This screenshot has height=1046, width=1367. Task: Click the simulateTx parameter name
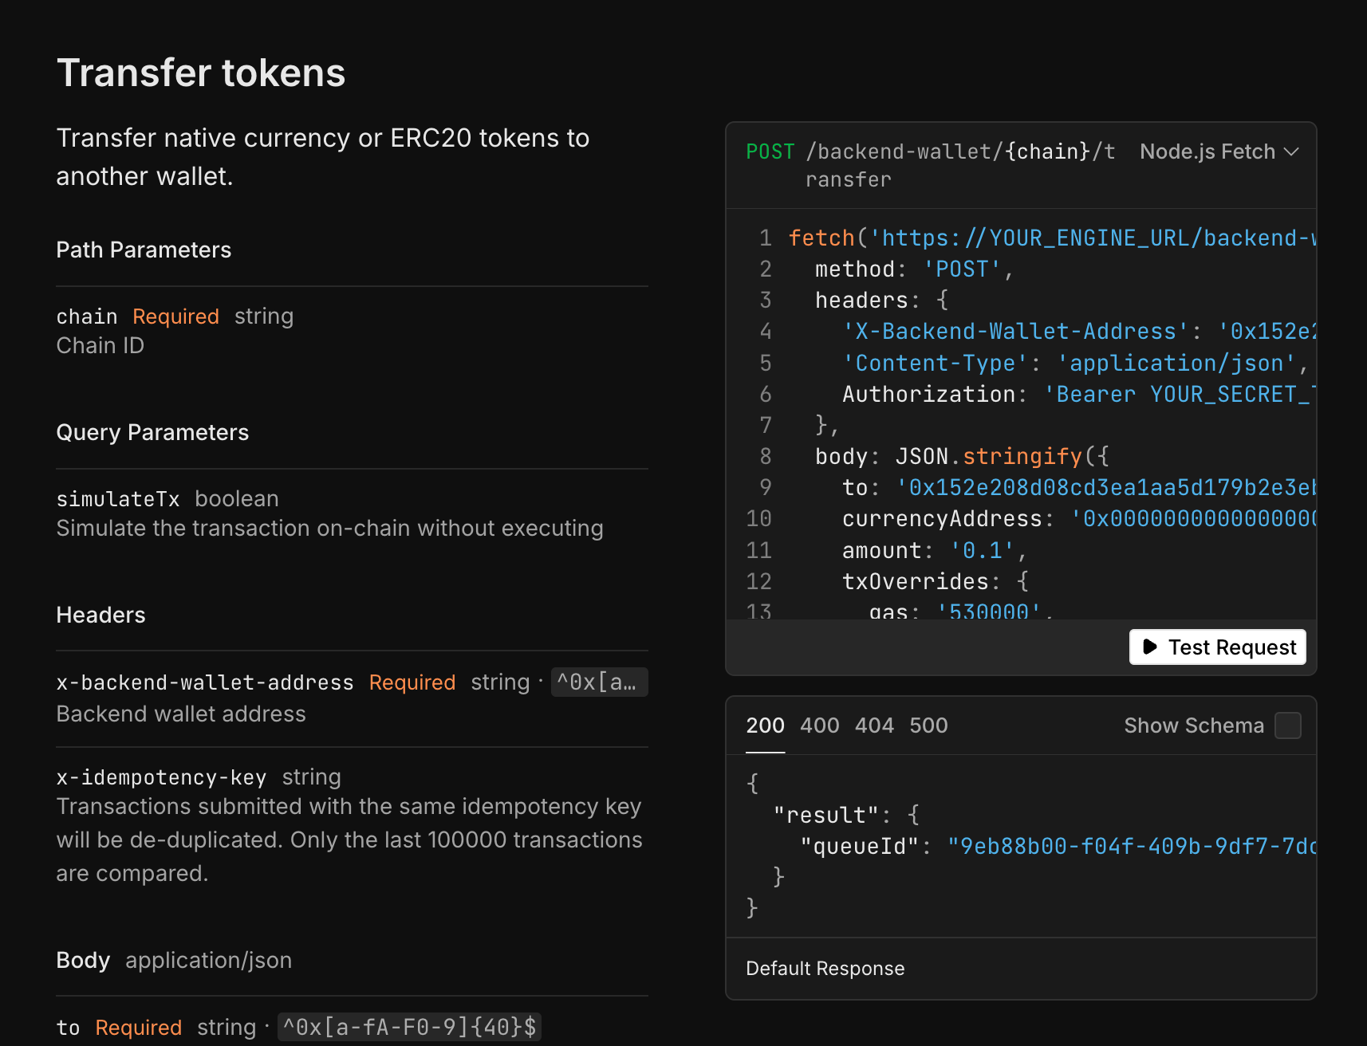pos(118,499)
